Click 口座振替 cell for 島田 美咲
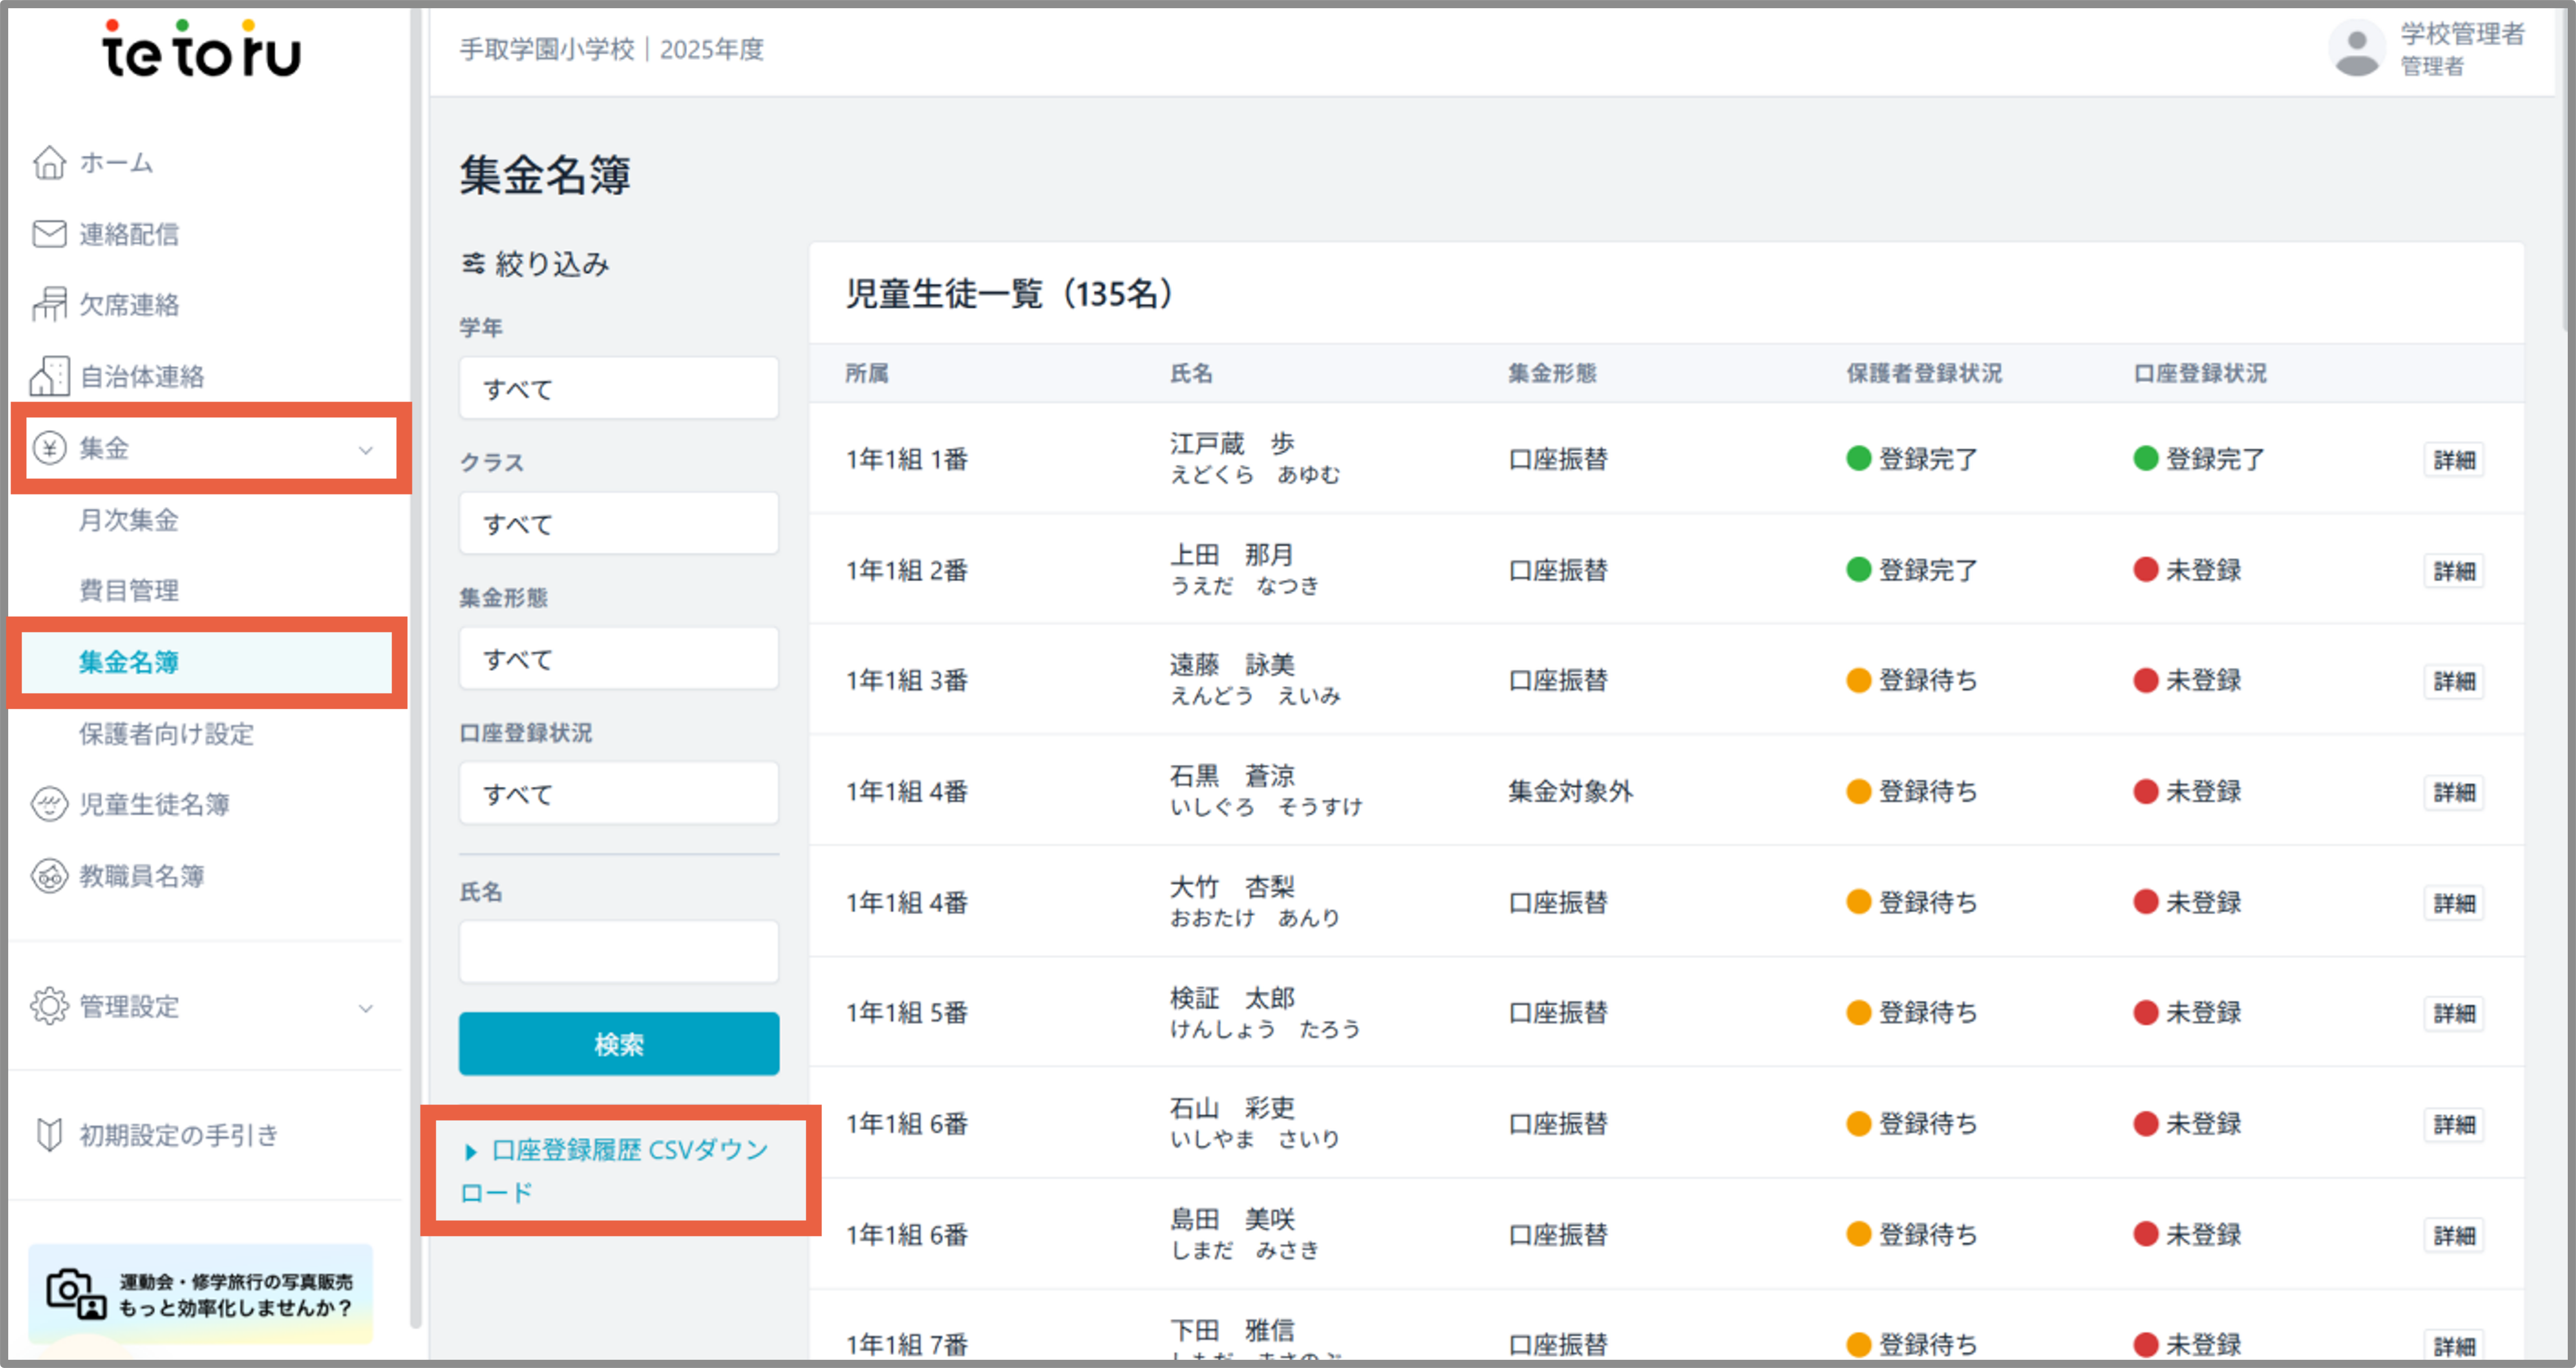2576x1368 pixels. point(1557,1234)
